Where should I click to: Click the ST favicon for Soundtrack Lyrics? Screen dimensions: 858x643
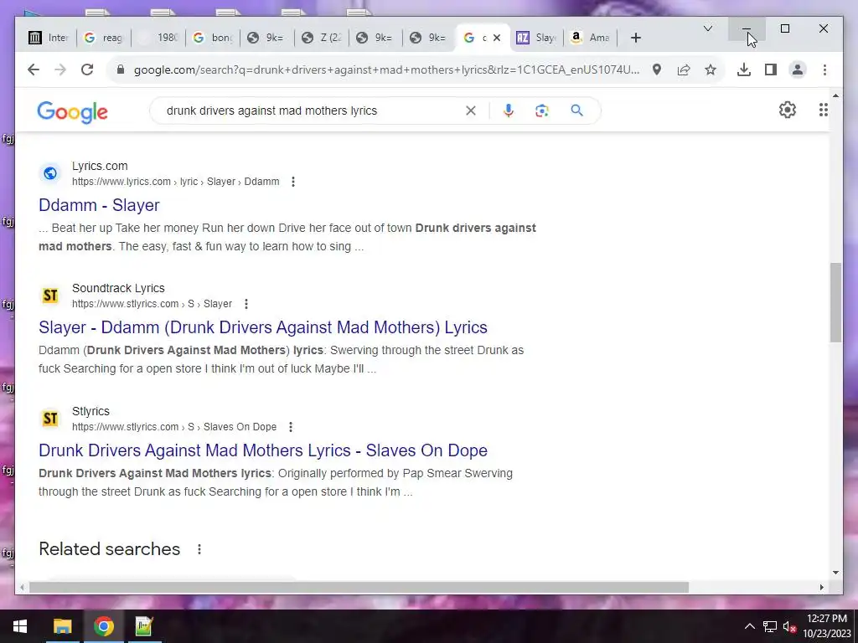pyautogui.click(x=50, y=296)
